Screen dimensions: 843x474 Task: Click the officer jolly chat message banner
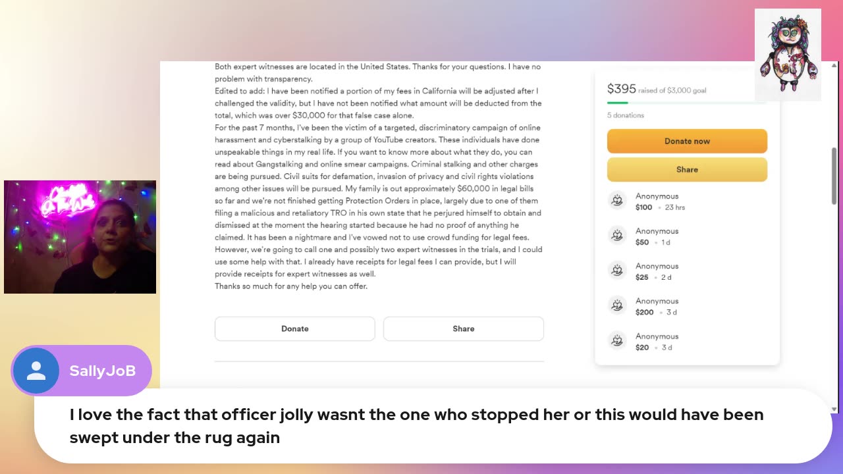click(433, 426)
